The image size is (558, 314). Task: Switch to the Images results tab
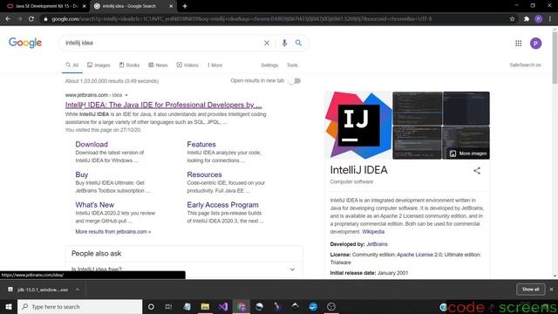pos(99,65)
